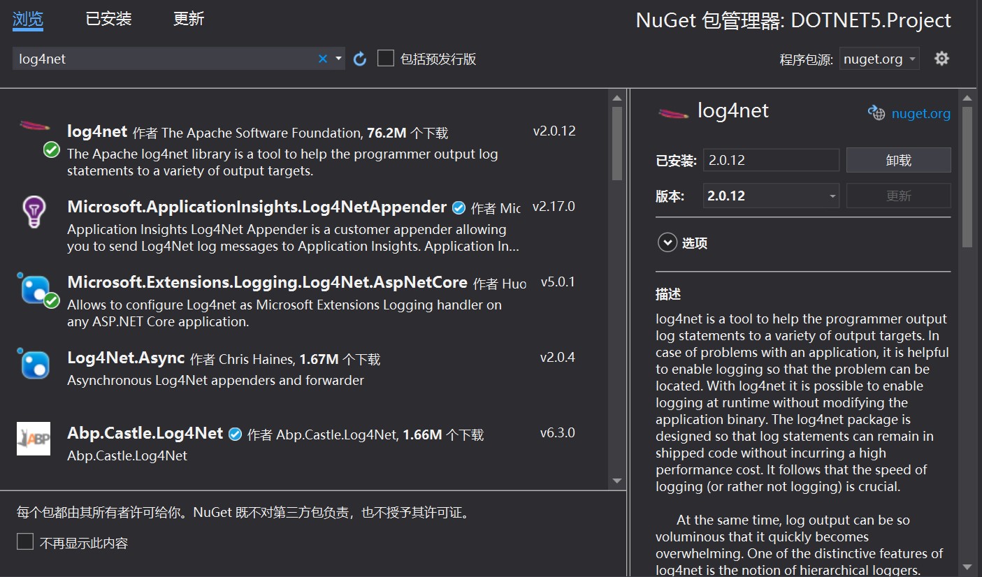This screenshot has width=982, height=577.
Task: Click the log4net heading in details pane
Action: click(x=733, y=111)
